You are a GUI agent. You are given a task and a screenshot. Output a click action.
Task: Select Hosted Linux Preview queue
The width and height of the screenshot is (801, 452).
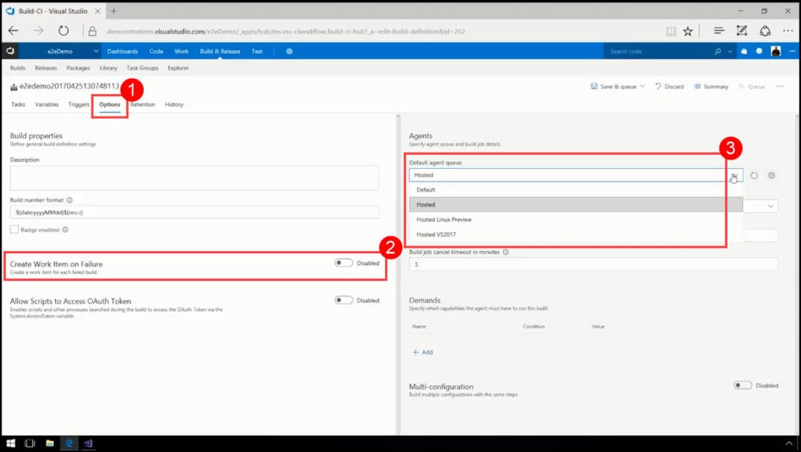click(576, 220)
